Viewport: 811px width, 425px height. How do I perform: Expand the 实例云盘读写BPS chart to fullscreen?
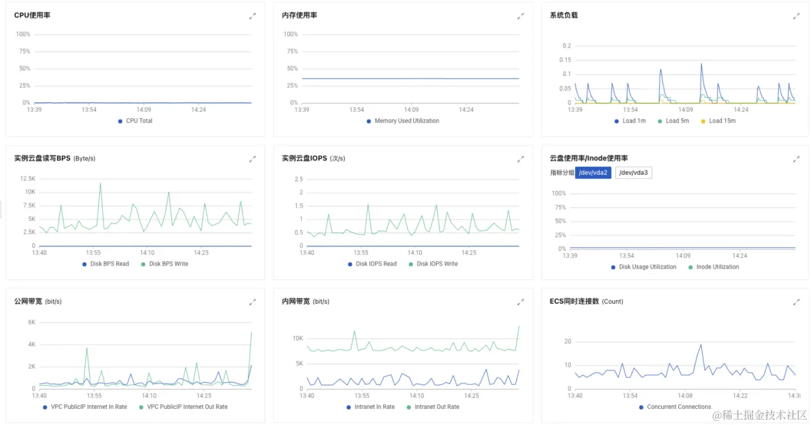click(253, 159)
